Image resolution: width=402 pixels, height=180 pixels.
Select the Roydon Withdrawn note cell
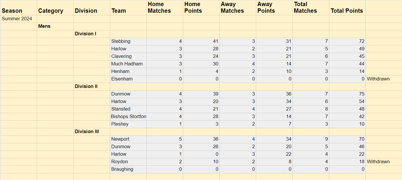pyautogui.click(x=384, y=162)
